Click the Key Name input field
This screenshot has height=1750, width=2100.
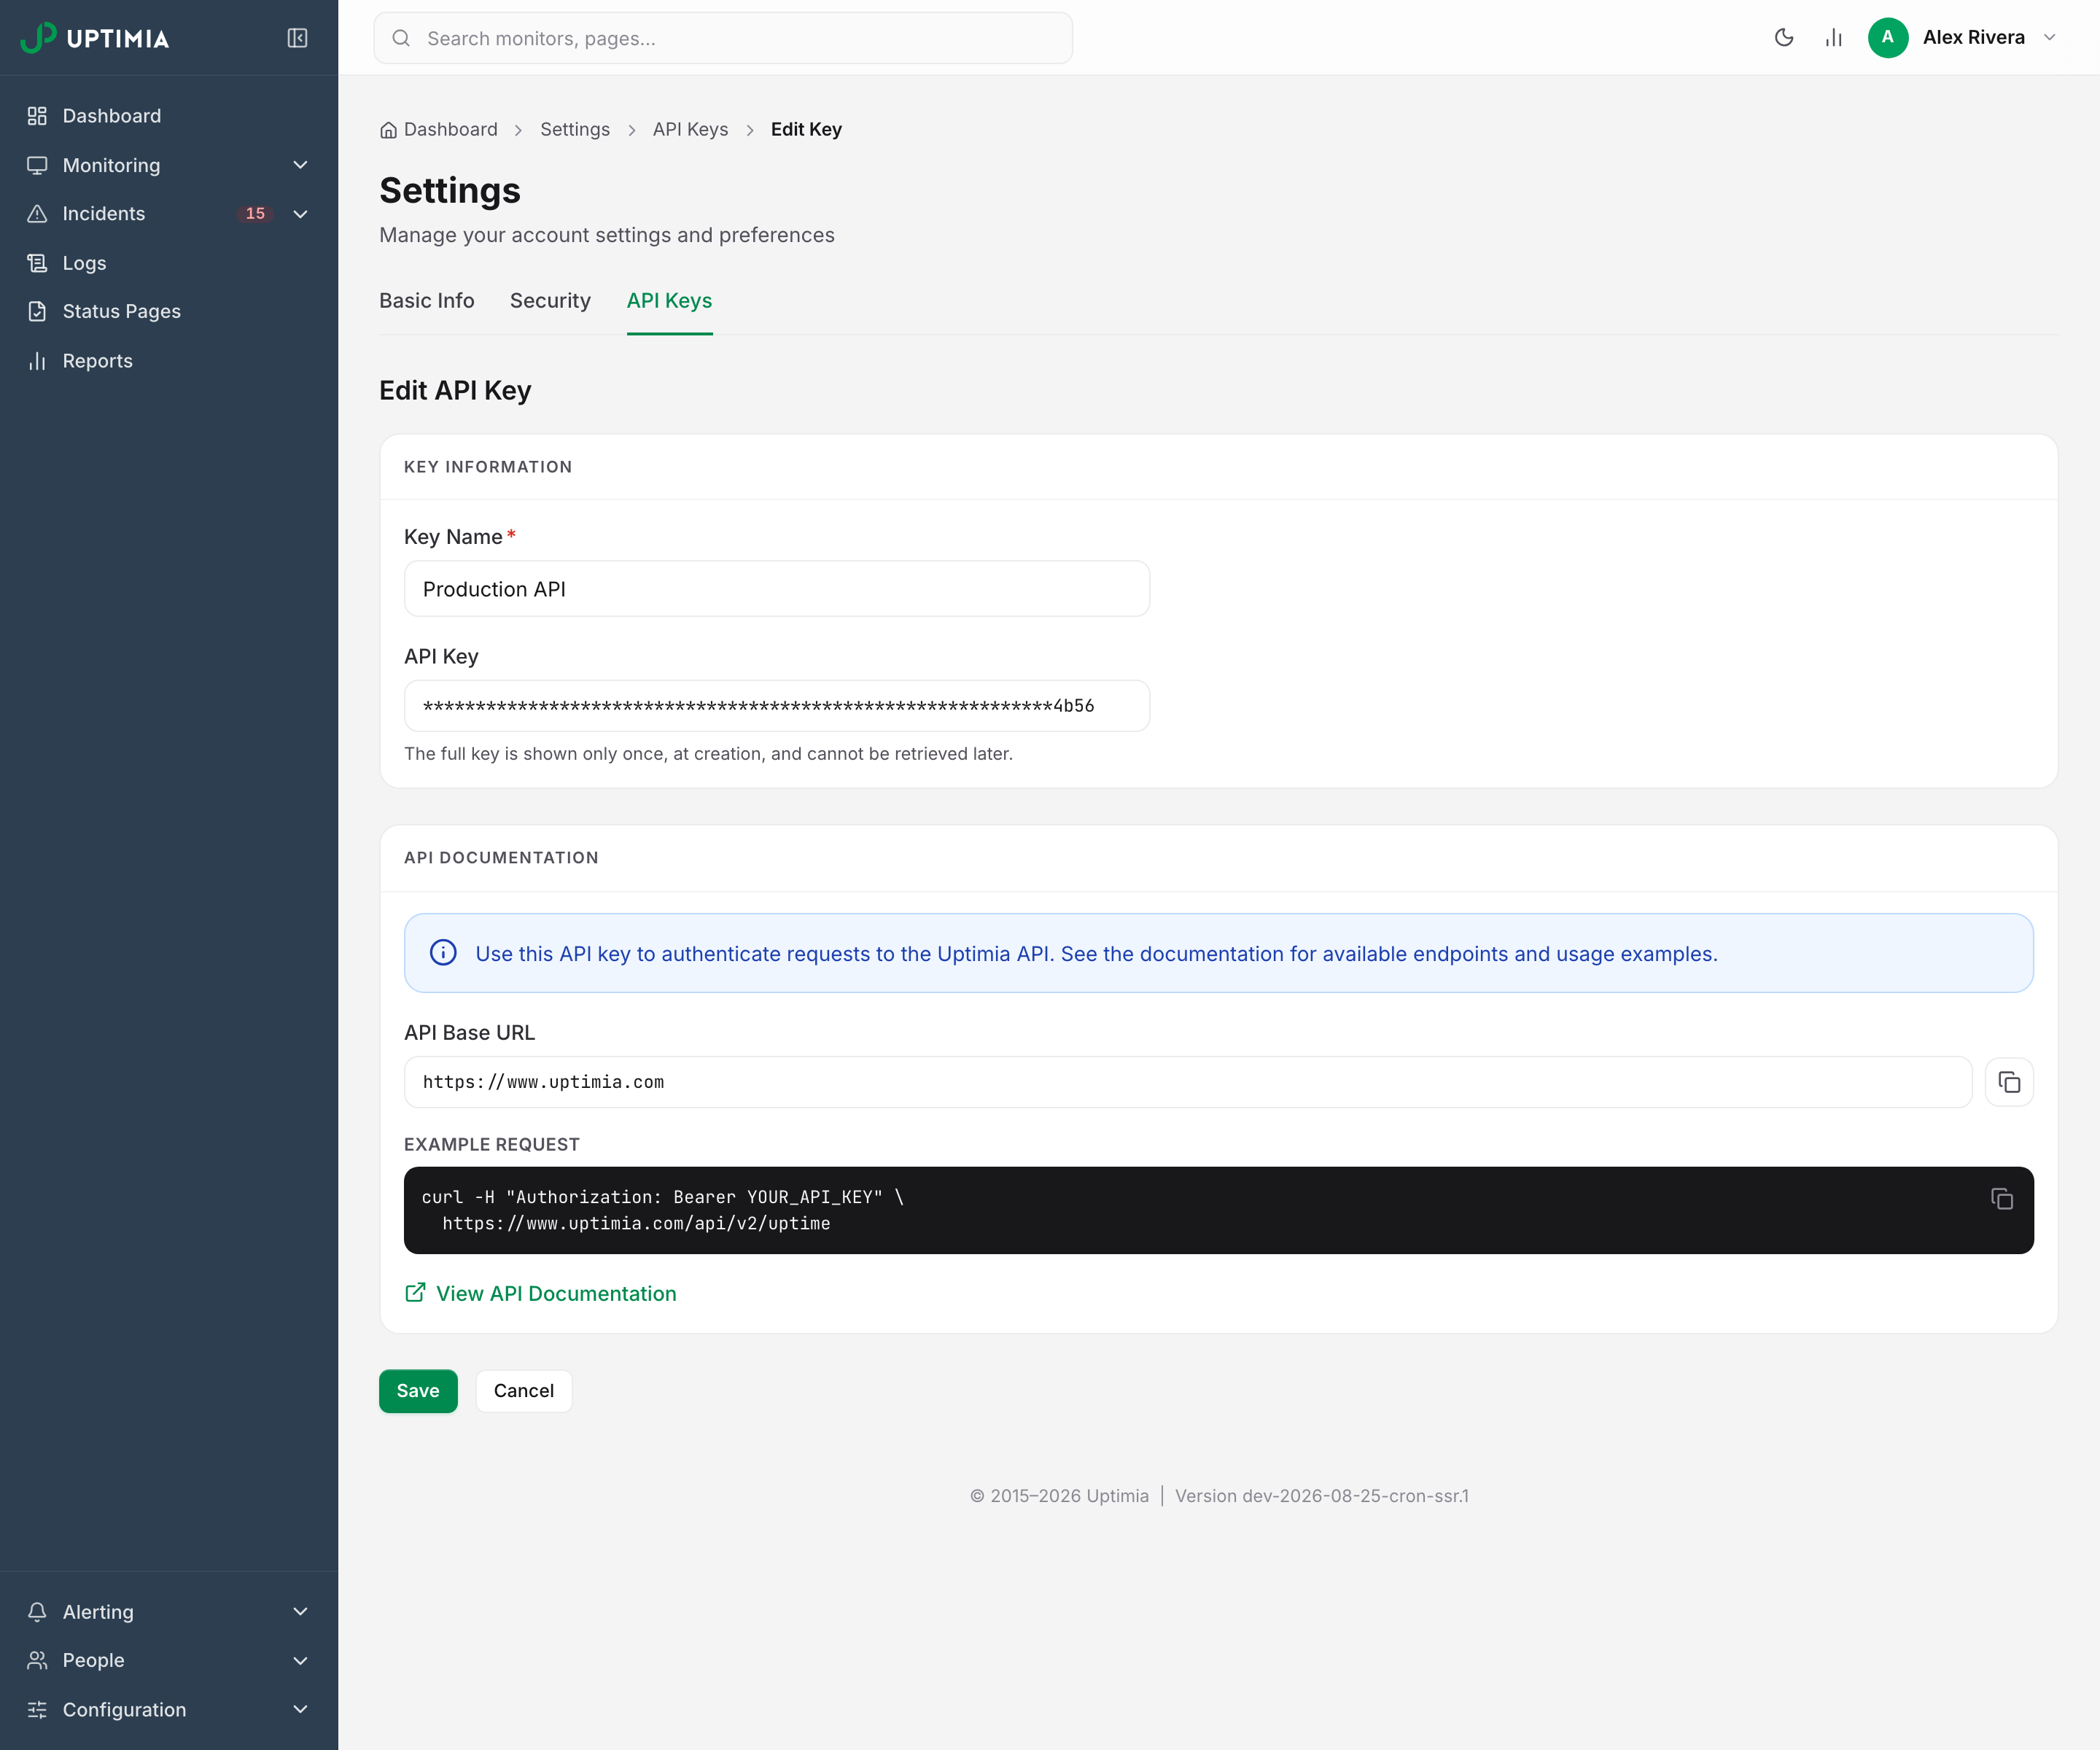pyautogui.click(x=777, y=589)
